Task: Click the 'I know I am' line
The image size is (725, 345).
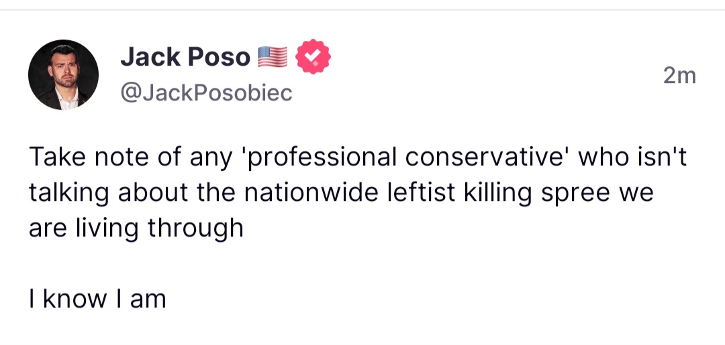Action: (97, 298)
